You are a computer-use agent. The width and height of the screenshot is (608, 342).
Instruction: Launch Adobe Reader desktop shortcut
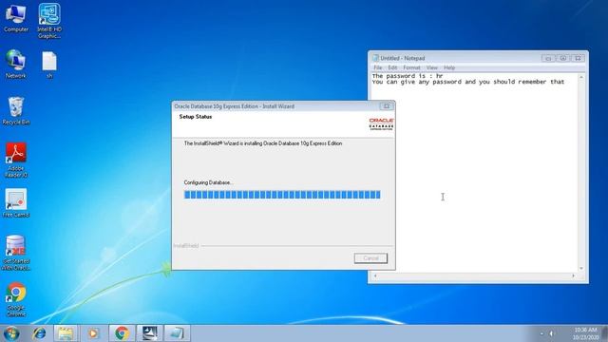pos(16,161)
